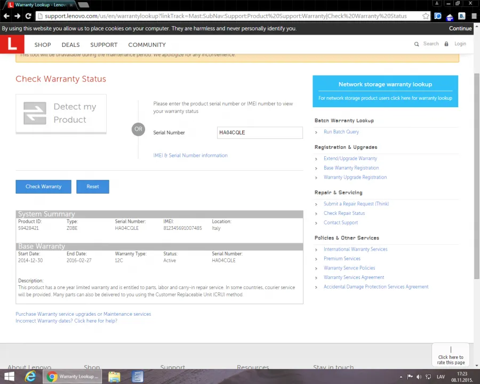Open Warranty Services Agreement link
Image resolution: width=480 pixels, height=384 pixels.
click(354, 277)
